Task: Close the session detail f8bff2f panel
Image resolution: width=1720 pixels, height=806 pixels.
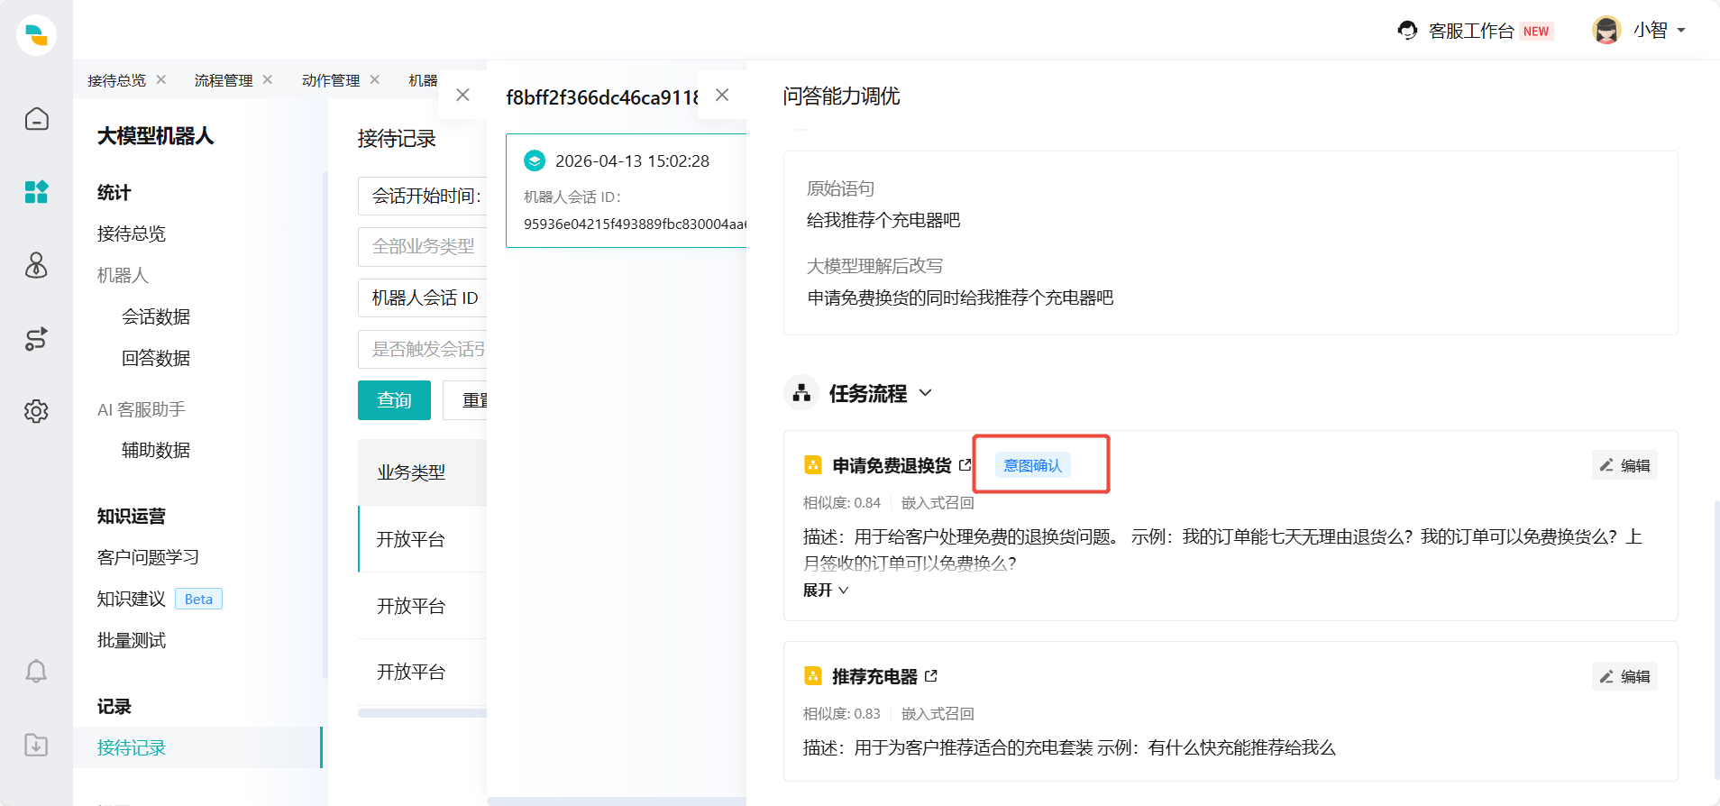Action: tap(722, 95)
